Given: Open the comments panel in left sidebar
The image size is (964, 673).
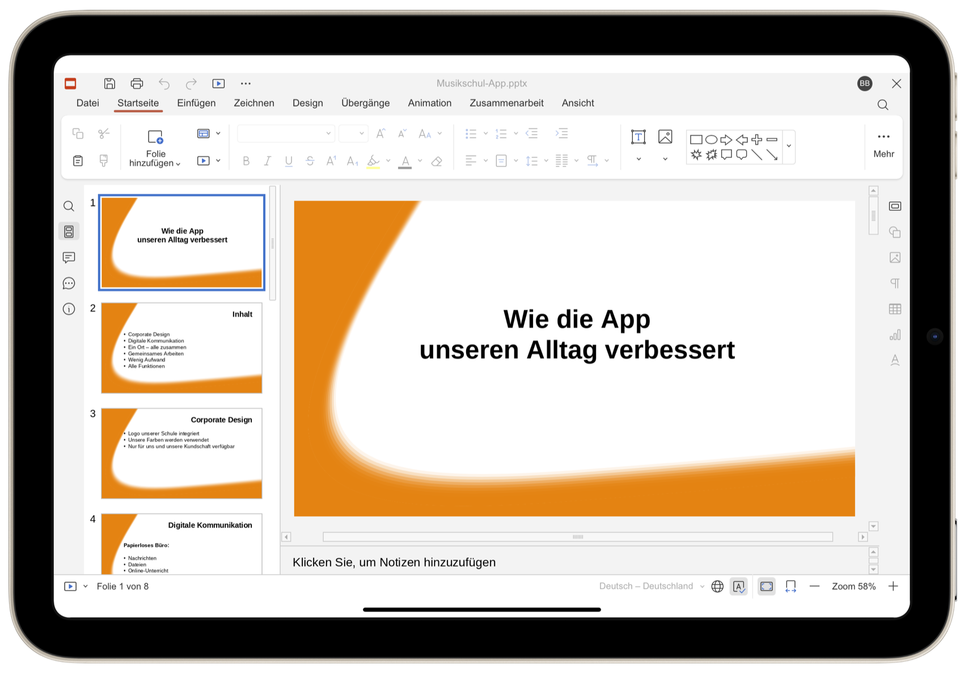Looking at the screenshot, I should coord(69,258).
